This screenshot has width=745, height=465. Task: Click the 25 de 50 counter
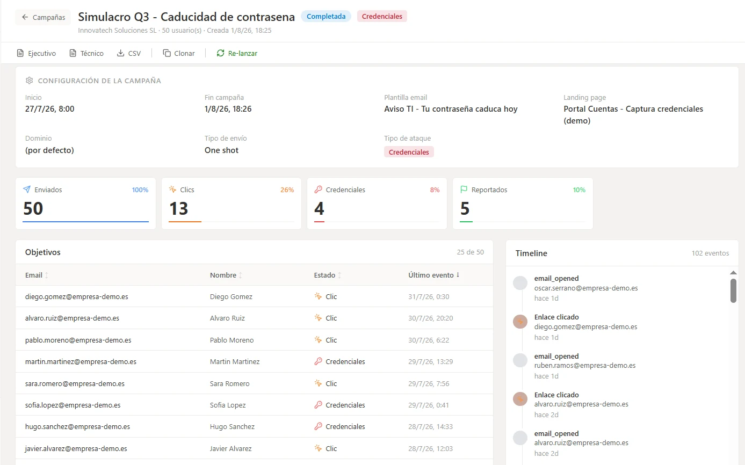coord(471,252)
